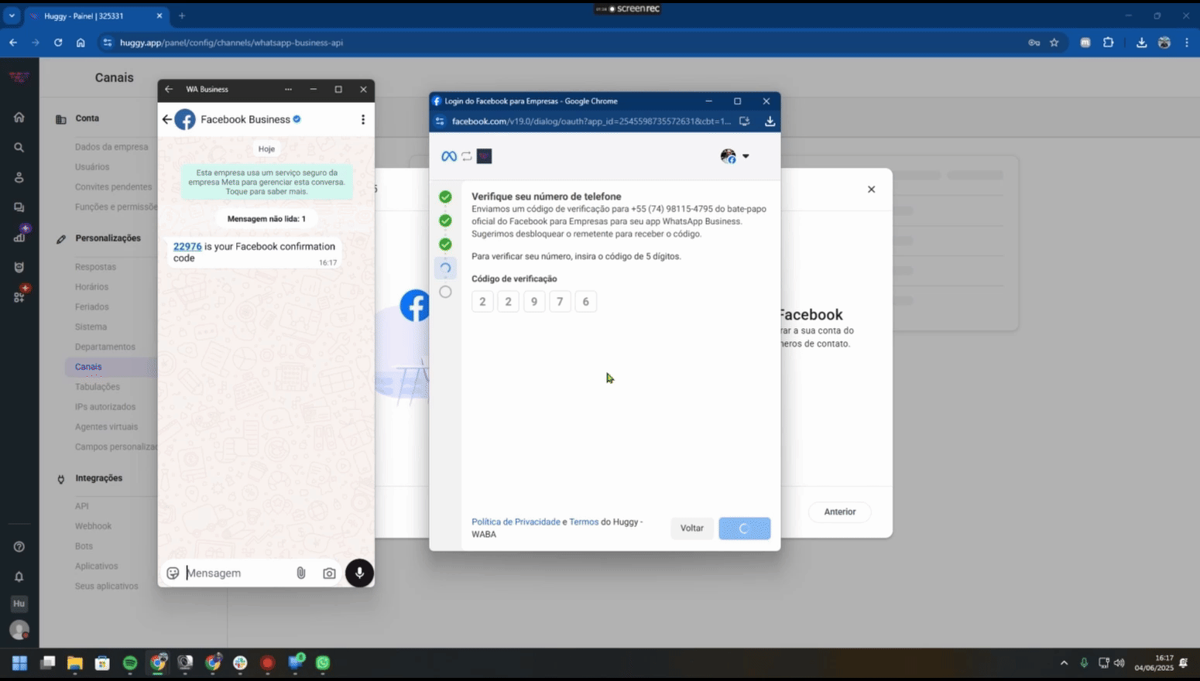The image size is (1200, 681).
Task: Open Dados da empresa in settings menu
Action: click(x=111, y=147)
